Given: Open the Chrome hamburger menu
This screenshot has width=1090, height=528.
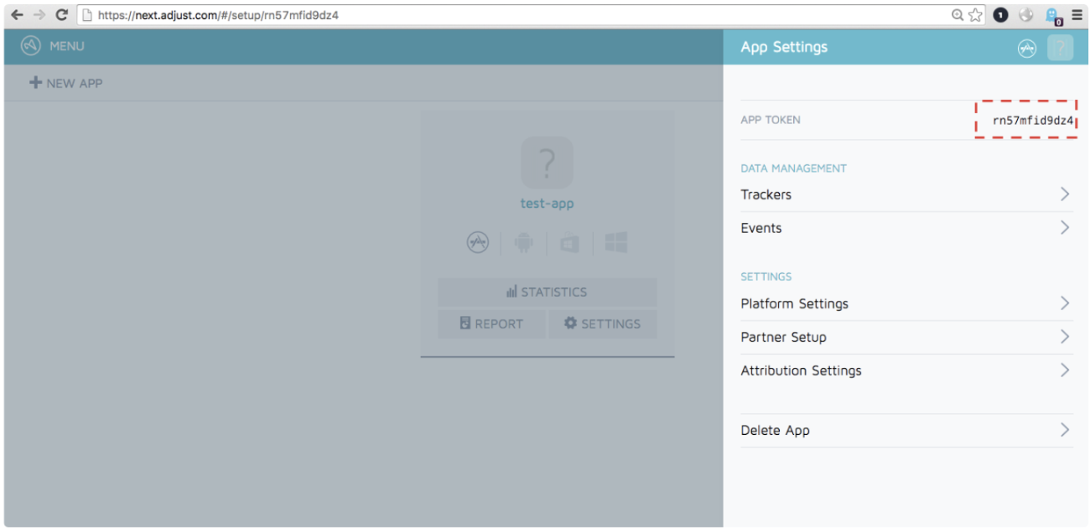Looking at the screenshot, I should click(x=1077, y=15).
